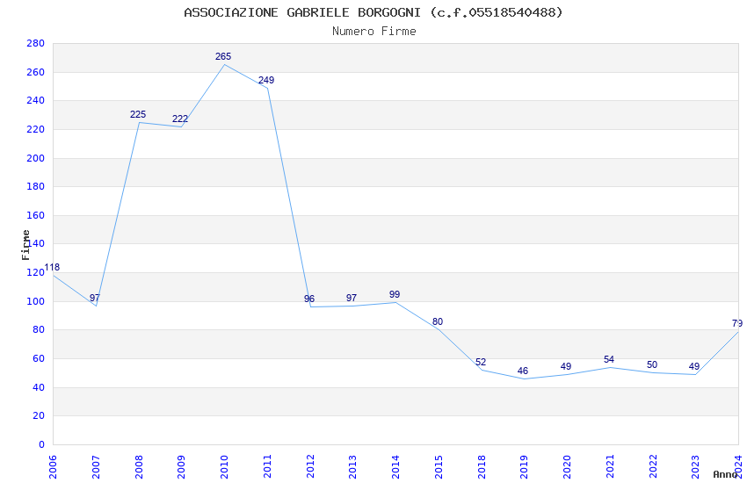Click the 280 value on the y-axis

[35, 43]
